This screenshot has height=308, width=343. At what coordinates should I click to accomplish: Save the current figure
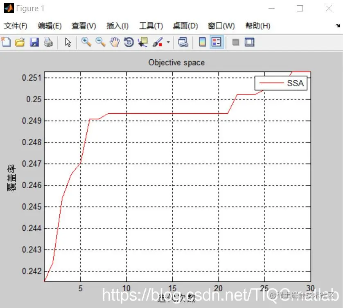(x=35, y=42)
